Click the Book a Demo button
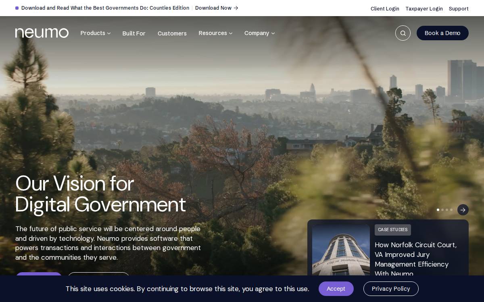Viewport: 484px width, 302px height. coord(442,33)
